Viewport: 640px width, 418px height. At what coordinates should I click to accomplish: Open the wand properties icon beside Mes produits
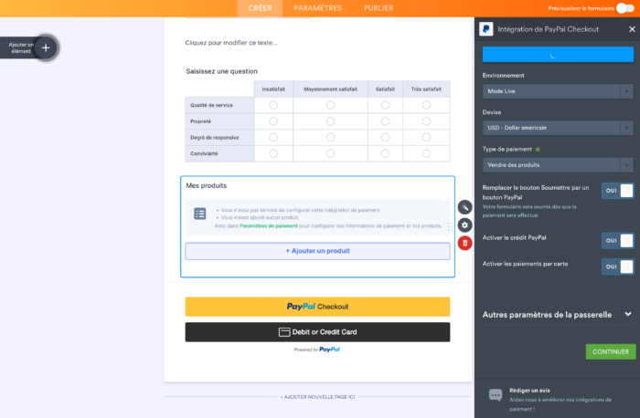pyautogui.click(x=464, y=207)
